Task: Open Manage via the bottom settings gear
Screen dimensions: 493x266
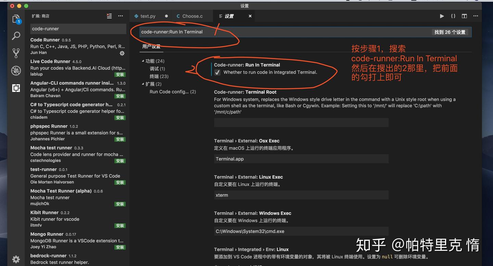Action: coord(16,259)
